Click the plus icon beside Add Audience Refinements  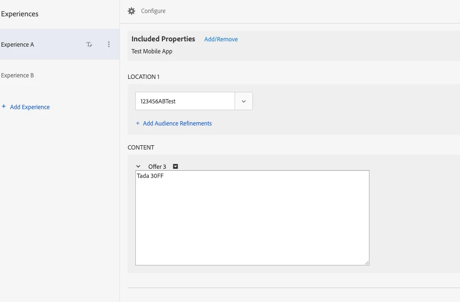(x=138, y=124)
